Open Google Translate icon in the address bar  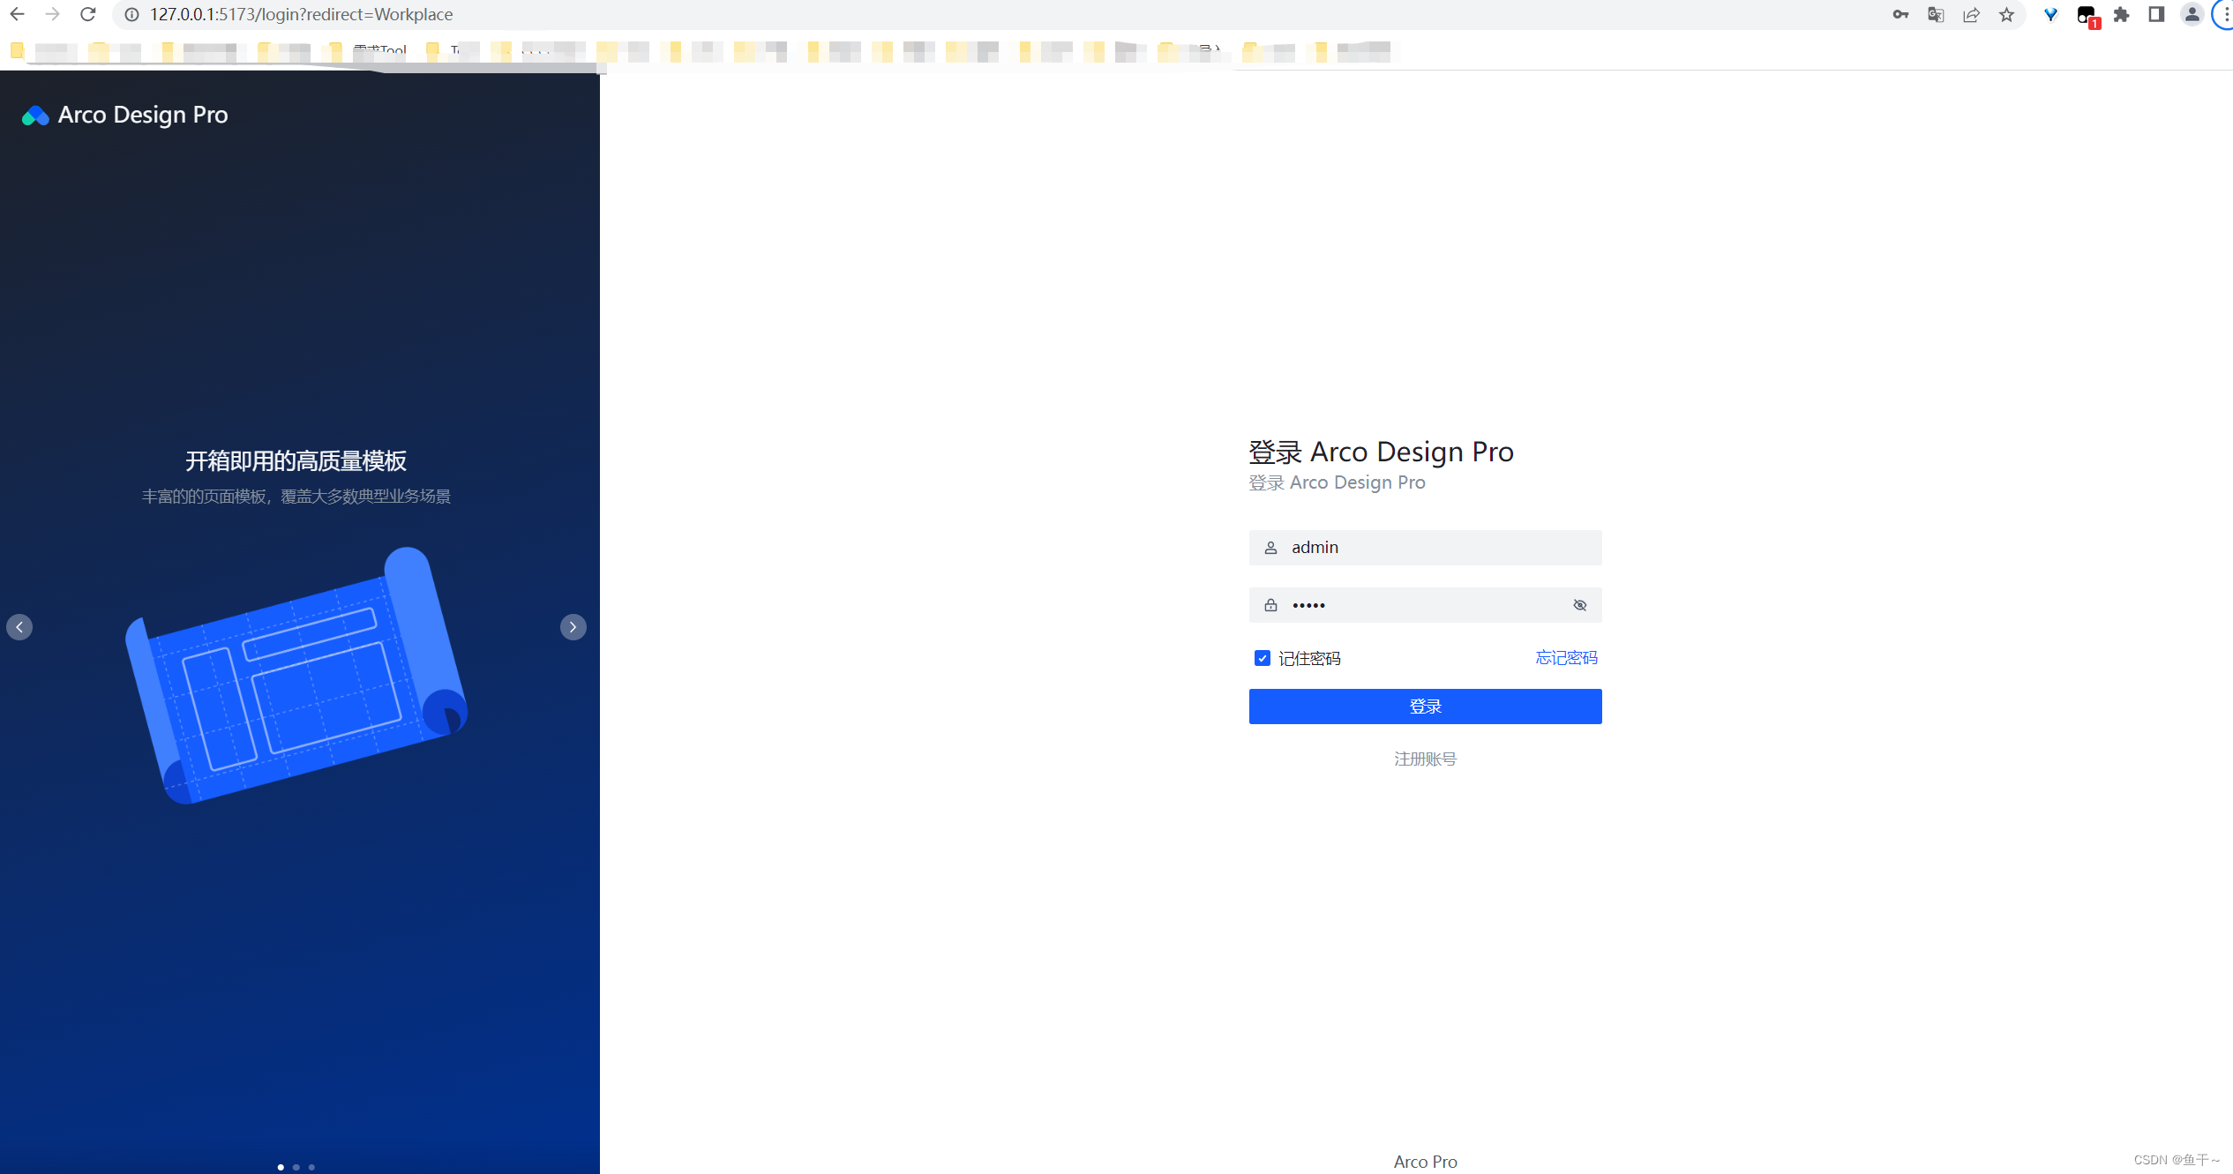[x=1935, y=14]
